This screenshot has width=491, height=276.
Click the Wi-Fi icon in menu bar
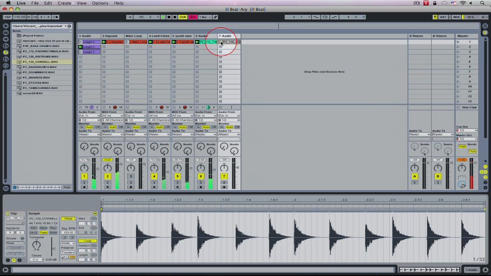(x=463, y=3)
